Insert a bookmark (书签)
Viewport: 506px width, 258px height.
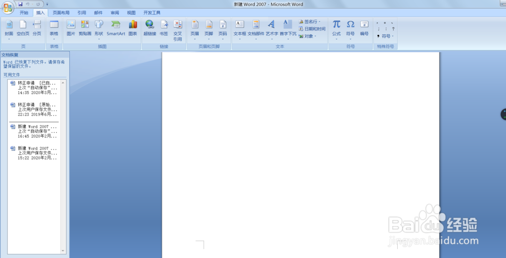[x=164, y=28]
